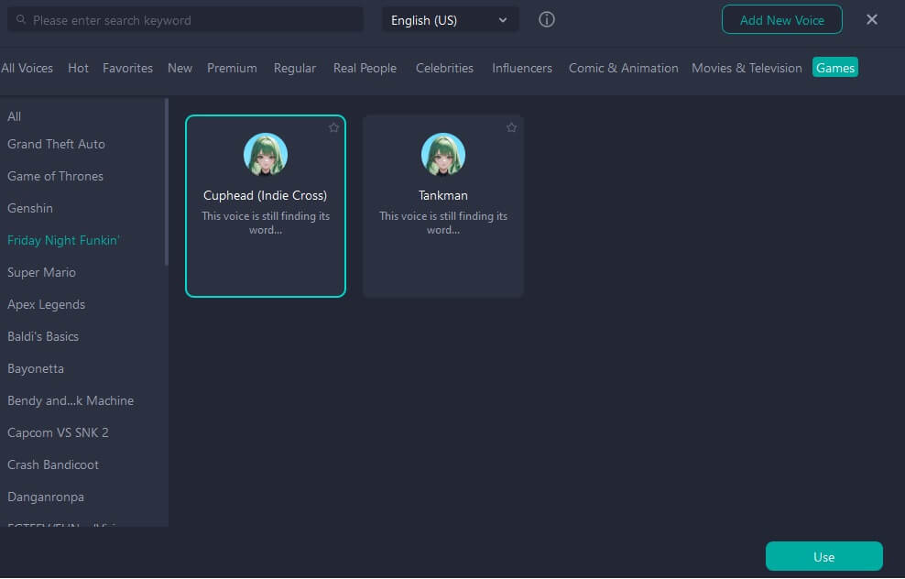The height and width of the screenshot is (579, 905).
Task: Close the voice selection dialog
Action: tap(872, 19)
